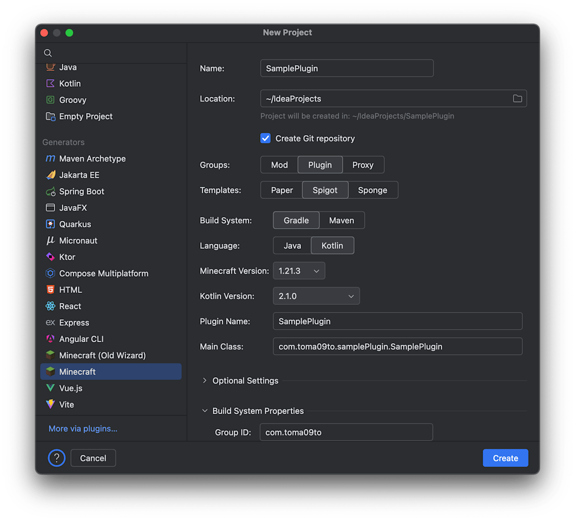Click the Plugin Name field

click(398, 321)
